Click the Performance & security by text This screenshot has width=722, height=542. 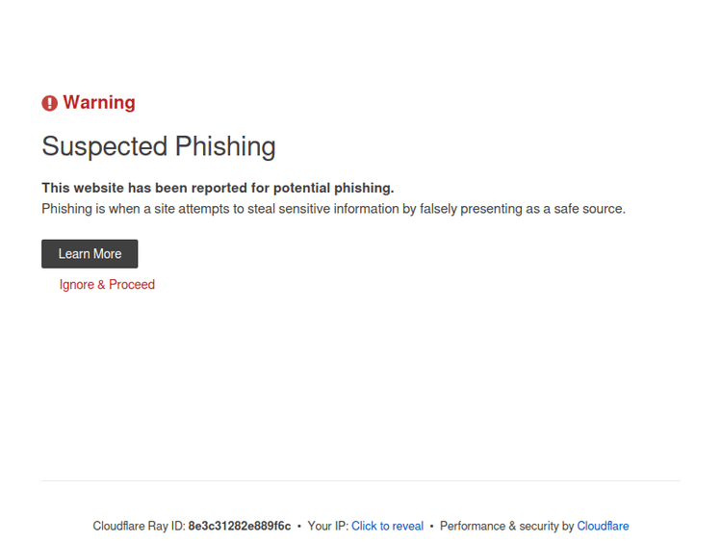[x=506, y=527]
